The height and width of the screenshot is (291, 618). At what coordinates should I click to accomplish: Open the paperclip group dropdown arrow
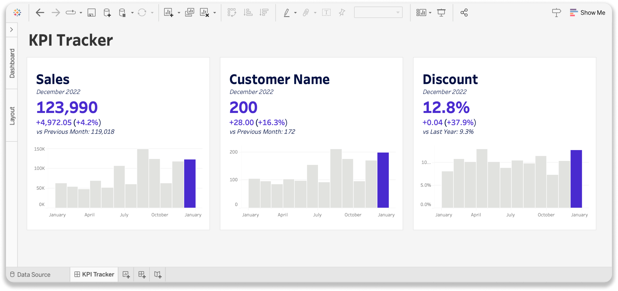315,13
